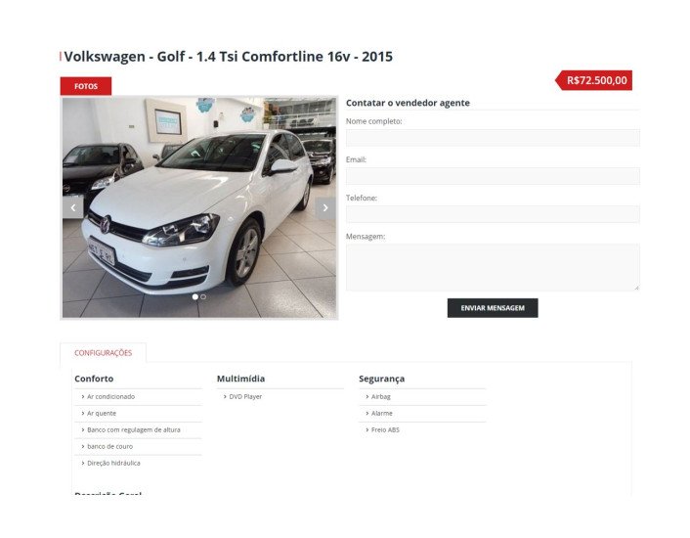
Task: Click the R$72.500,00 price tag
Action: pos(593,80)
